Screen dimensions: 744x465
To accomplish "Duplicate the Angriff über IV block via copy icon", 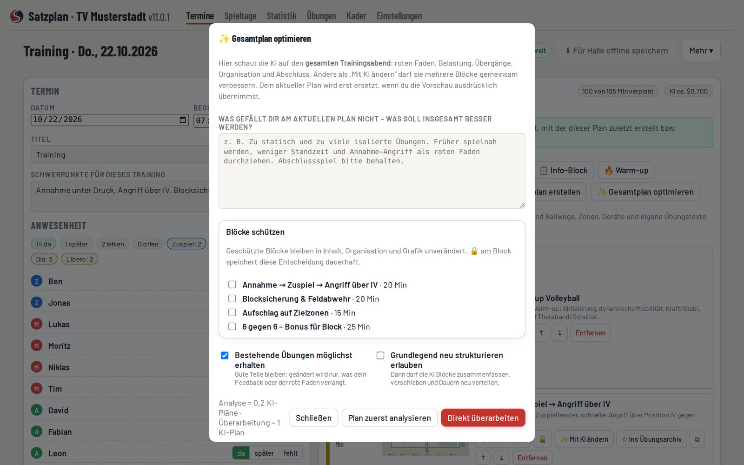I will [x=697, y=439].
